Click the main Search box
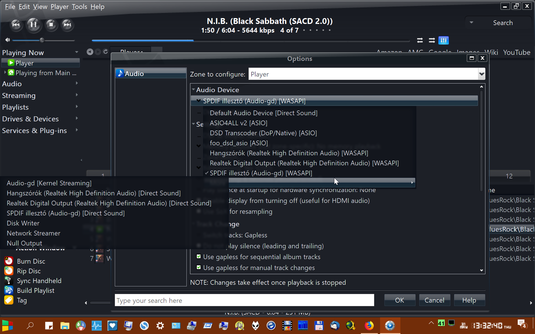 pos(503,23)
